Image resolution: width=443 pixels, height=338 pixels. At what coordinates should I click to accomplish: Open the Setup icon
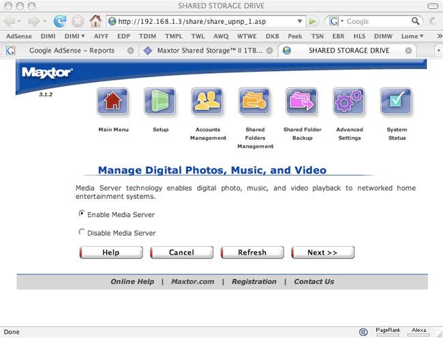click(x=160, y=101)
